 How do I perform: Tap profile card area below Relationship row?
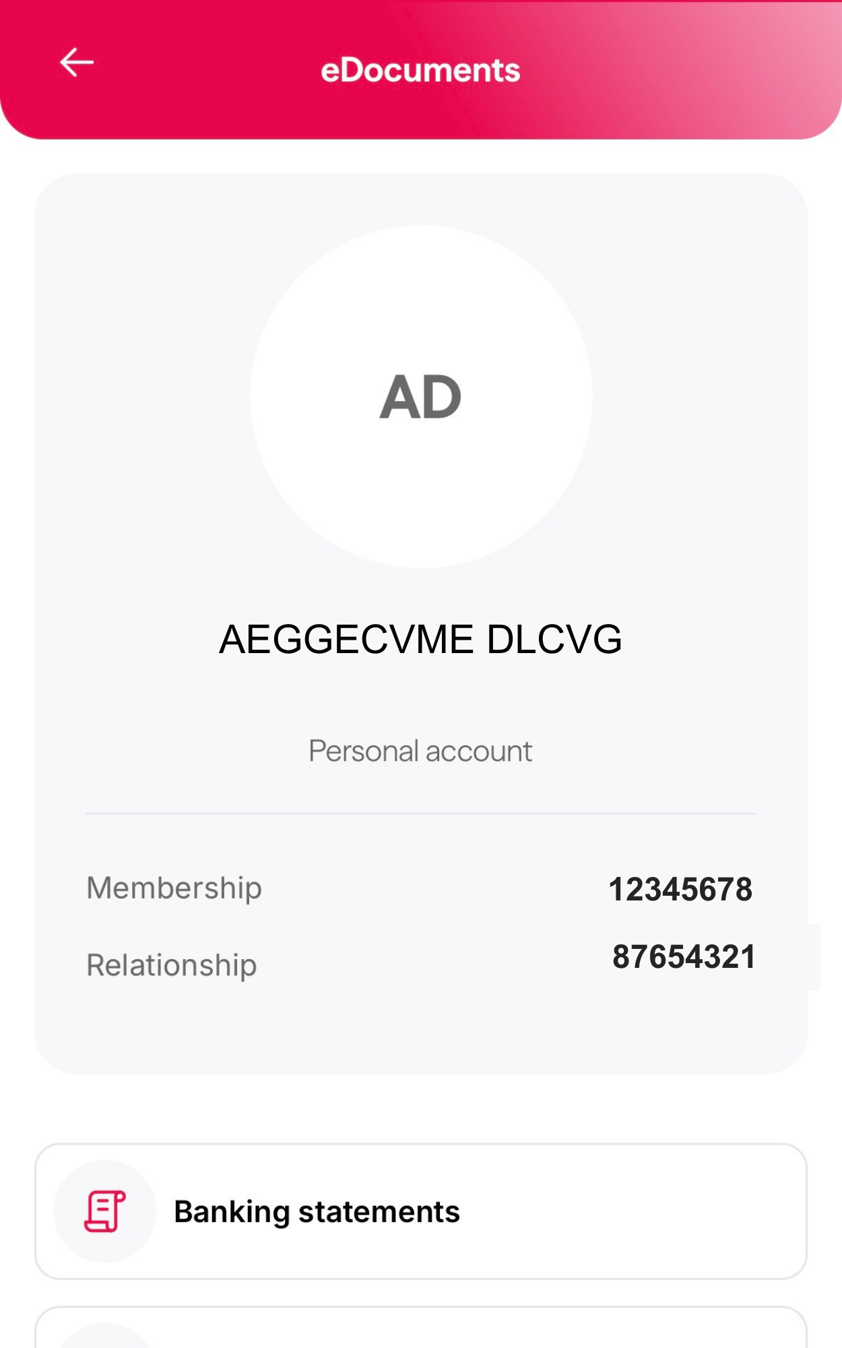420,1031
